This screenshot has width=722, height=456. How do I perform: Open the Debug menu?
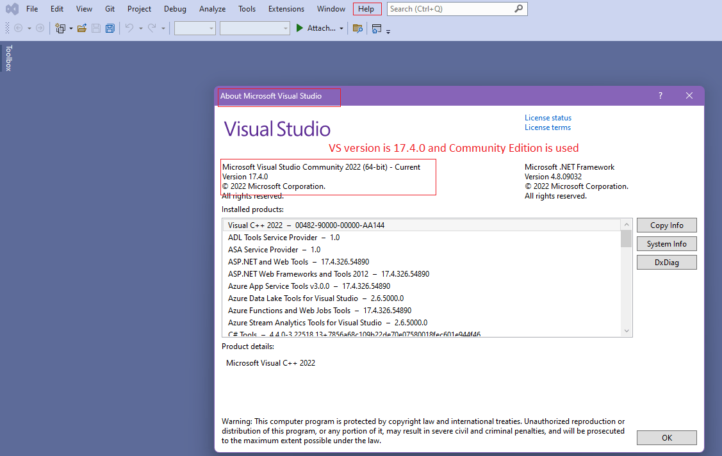(x=175, y=9)
